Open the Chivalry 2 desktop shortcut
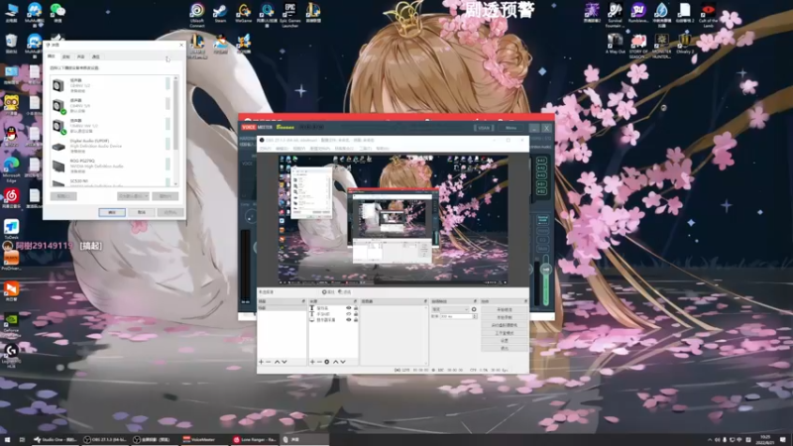 pyautogui.click(x=685, y=44)
